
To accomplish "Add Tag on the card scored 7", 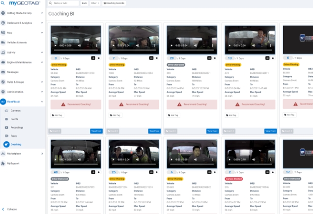I will [115, 115].
